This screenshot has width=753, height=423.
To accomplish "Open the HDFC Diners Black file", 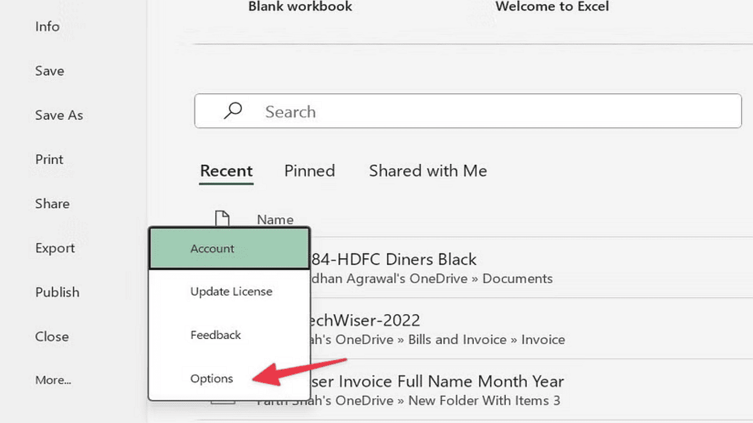I will click(x=394, y=259).
